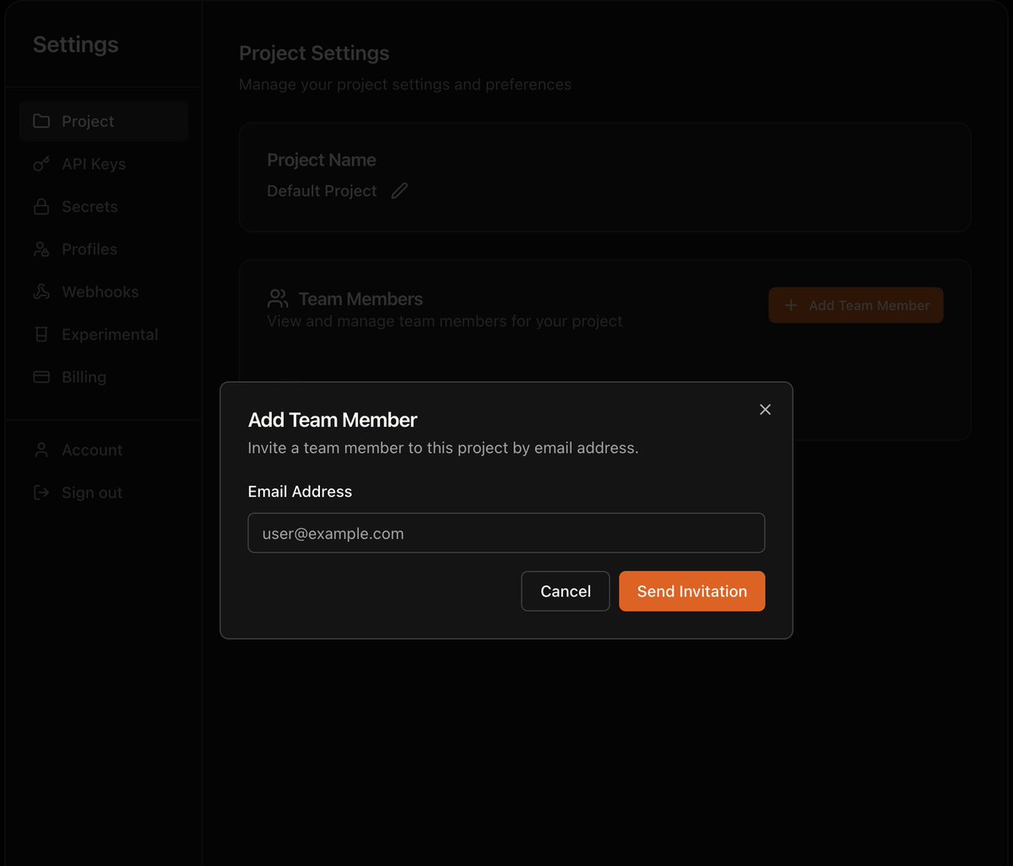Image resolution: width=1013 pixels, height=866 pixels.
Task: Open Billing via the credit card icon
Action: [41, 377]
